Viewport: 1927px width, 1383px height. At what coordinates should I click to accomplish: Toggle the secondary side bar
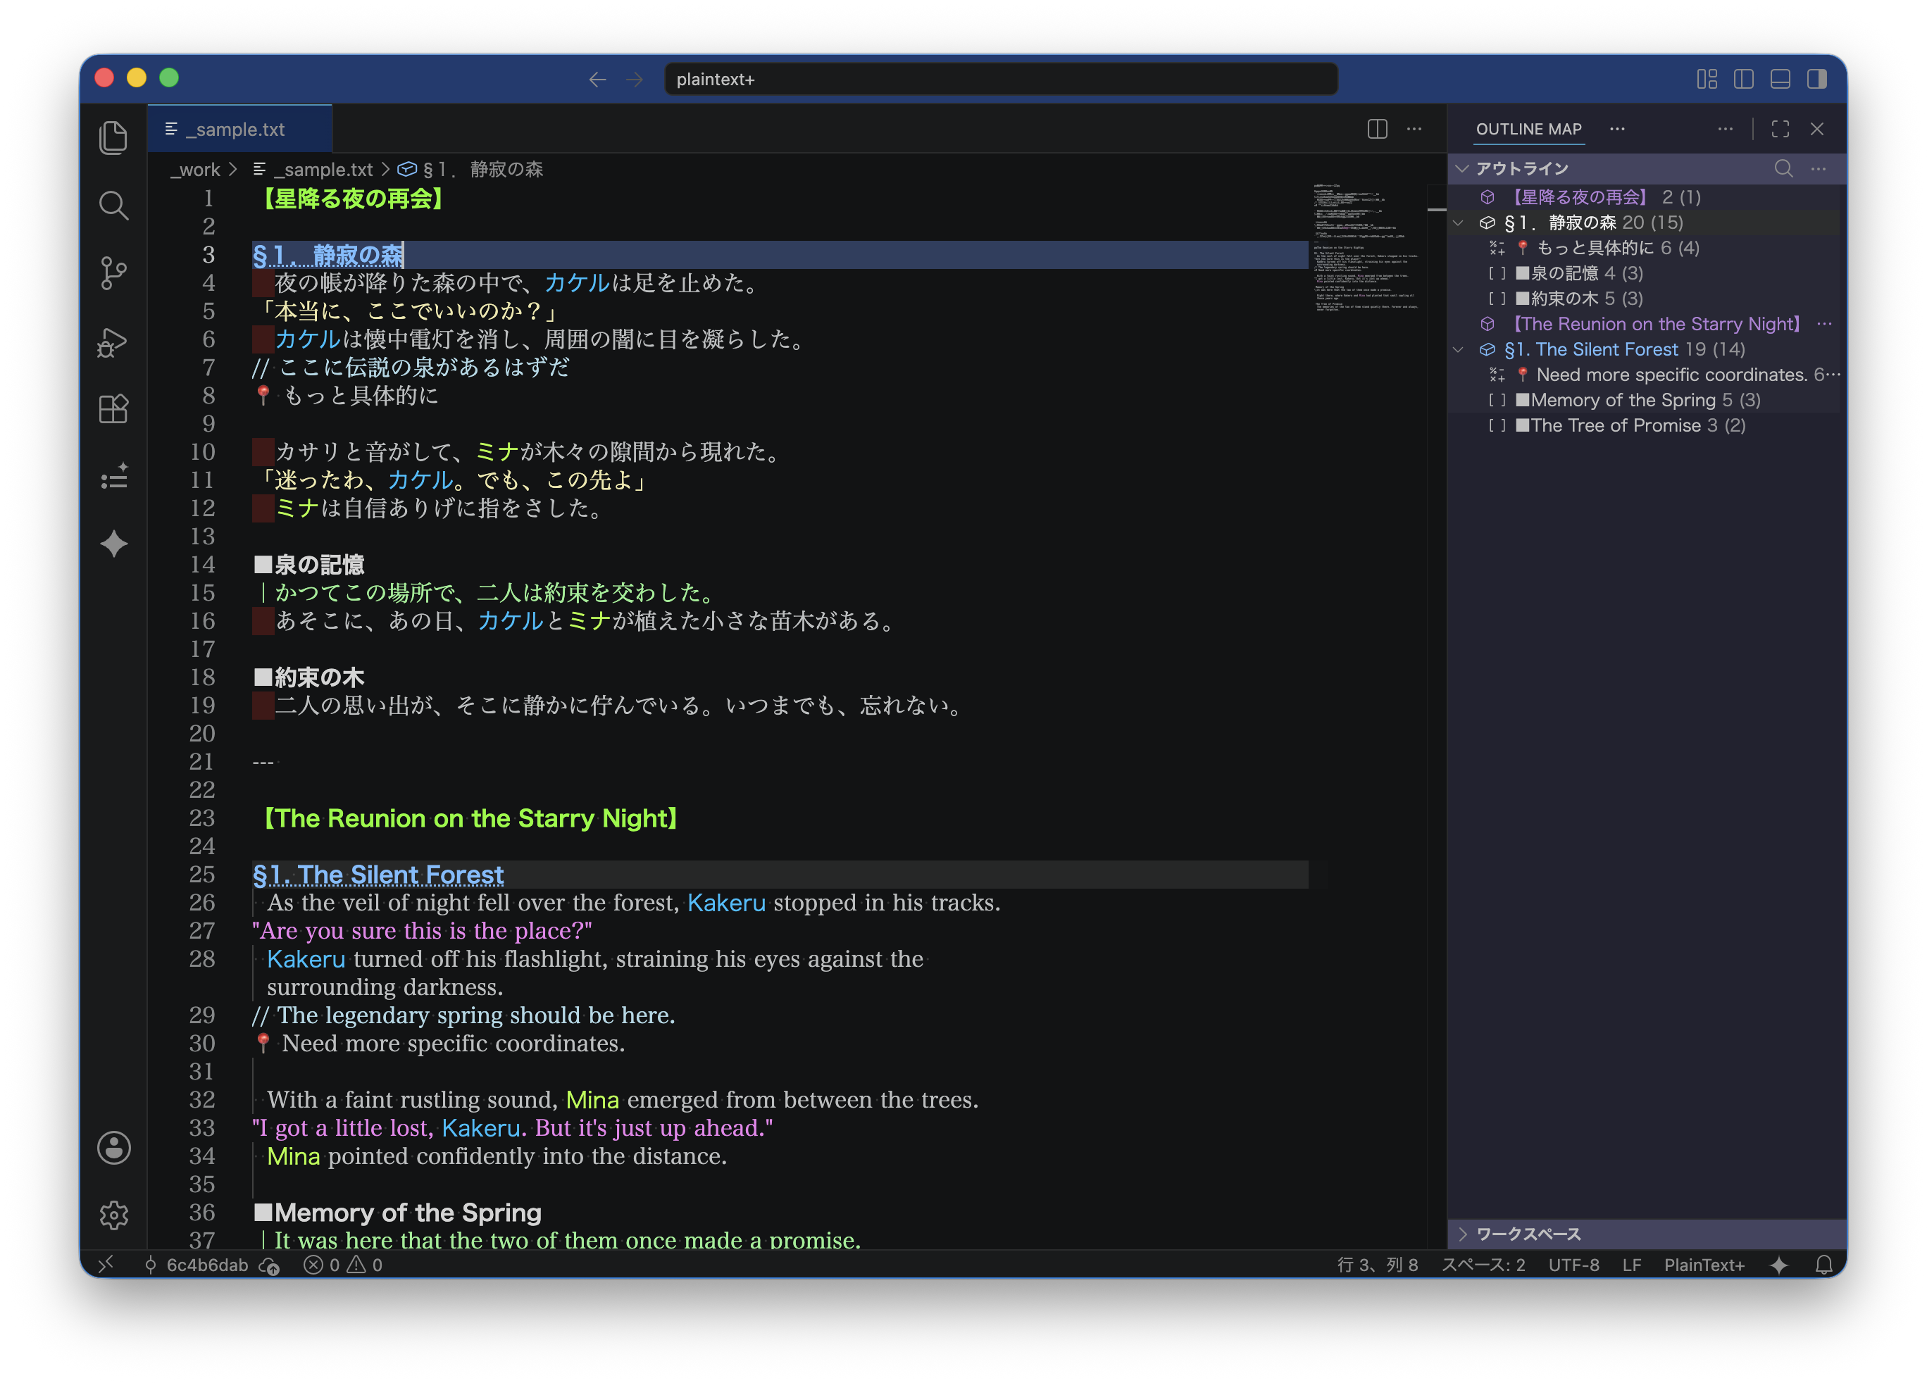pos(1816,79)
